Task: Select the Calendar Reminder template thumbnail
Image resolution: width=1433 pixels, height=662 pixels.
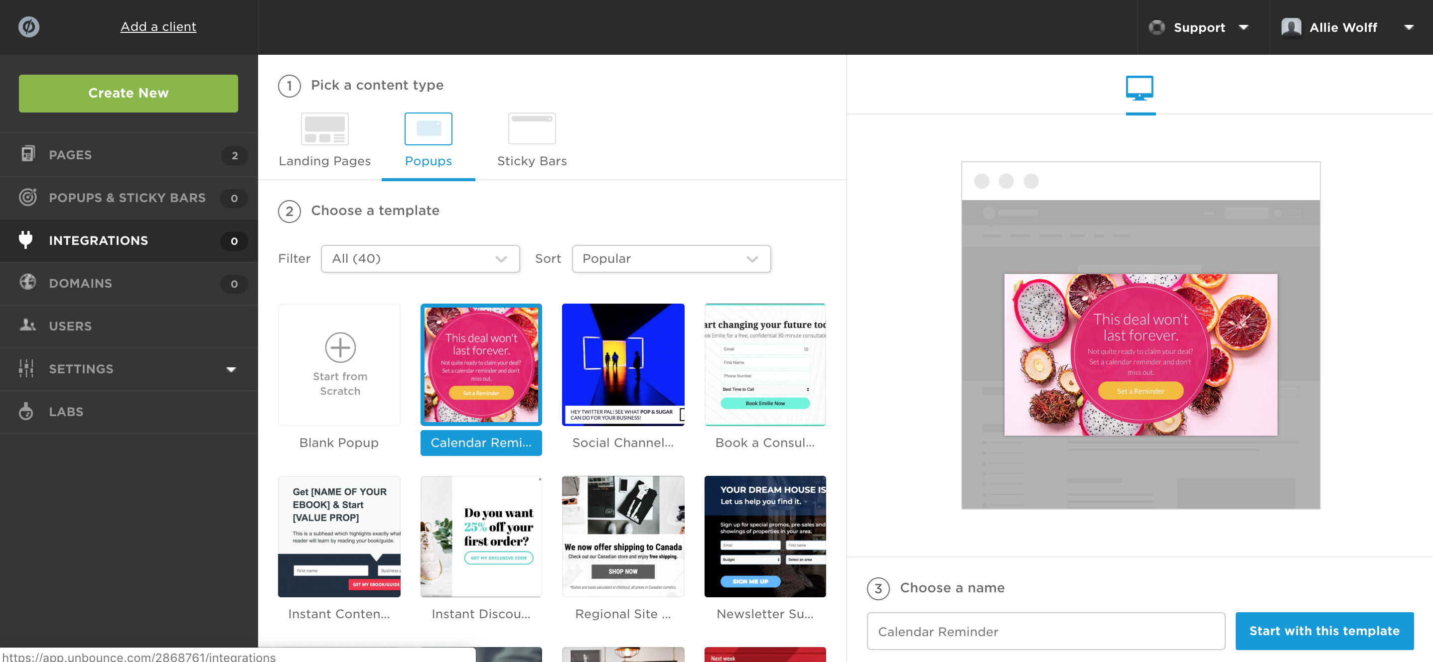Action: (x=481, y=365)
